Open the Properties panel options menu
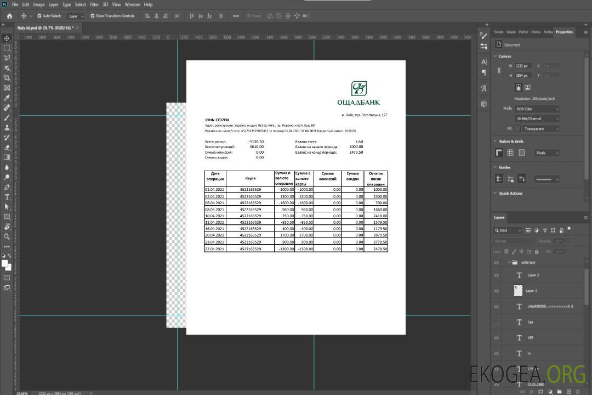The height and width of the screenshot is (395, 592). click(x=585, y=32)
